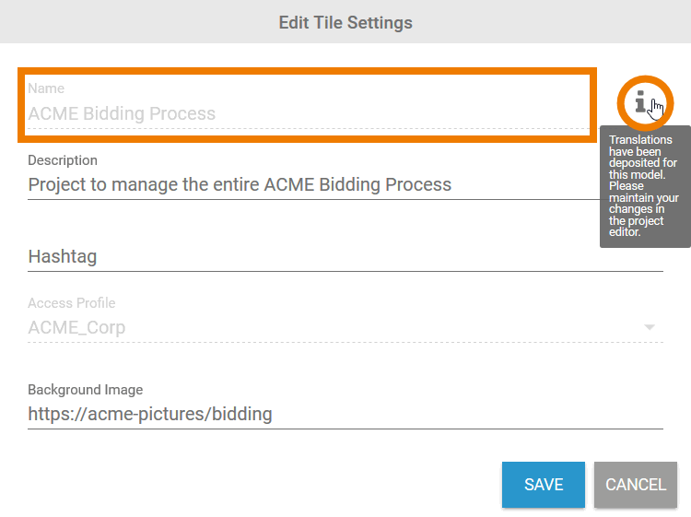Viewport: 691px width, 517px height.
Task: Click the Edit Tile Settings dialog title
Action: coord(345,22)
